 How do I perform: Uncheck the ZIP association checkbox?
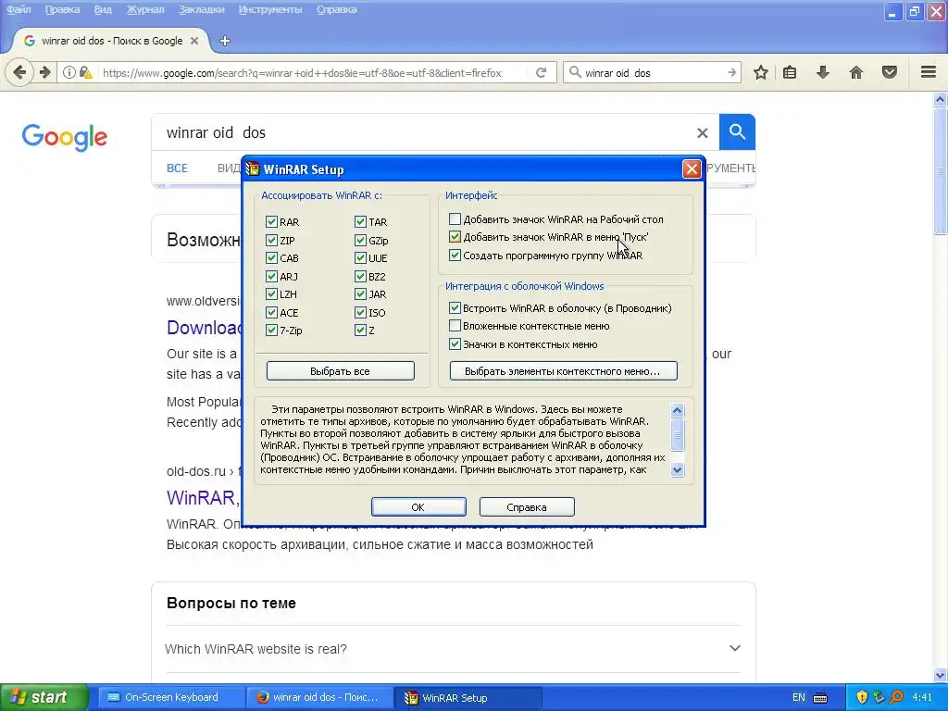271,240
